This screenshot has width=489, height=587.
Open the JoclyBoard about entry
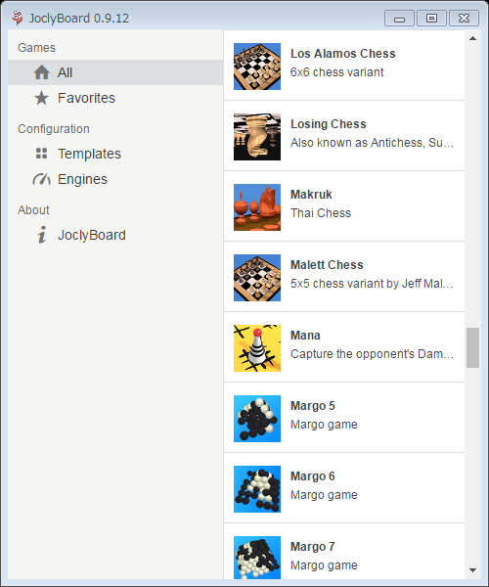point(115,235)
